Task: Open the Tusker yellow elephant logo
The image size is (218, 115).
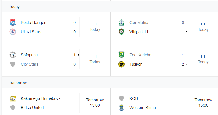Action: pos(121,64)
